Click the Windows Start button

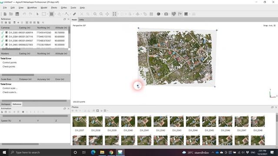click(x=4, y=152)
